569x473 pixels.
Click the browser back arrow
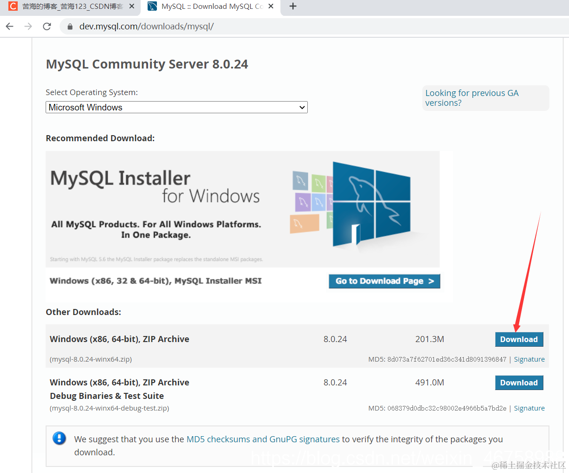[10, 27]
